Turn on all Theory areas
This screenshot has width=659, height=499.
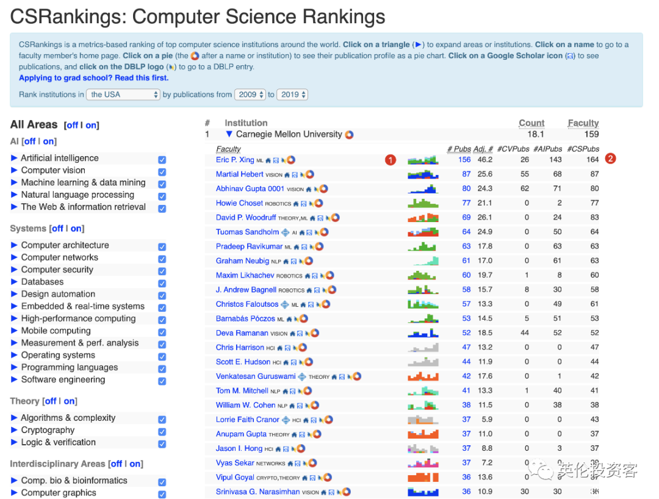point(70,401)
